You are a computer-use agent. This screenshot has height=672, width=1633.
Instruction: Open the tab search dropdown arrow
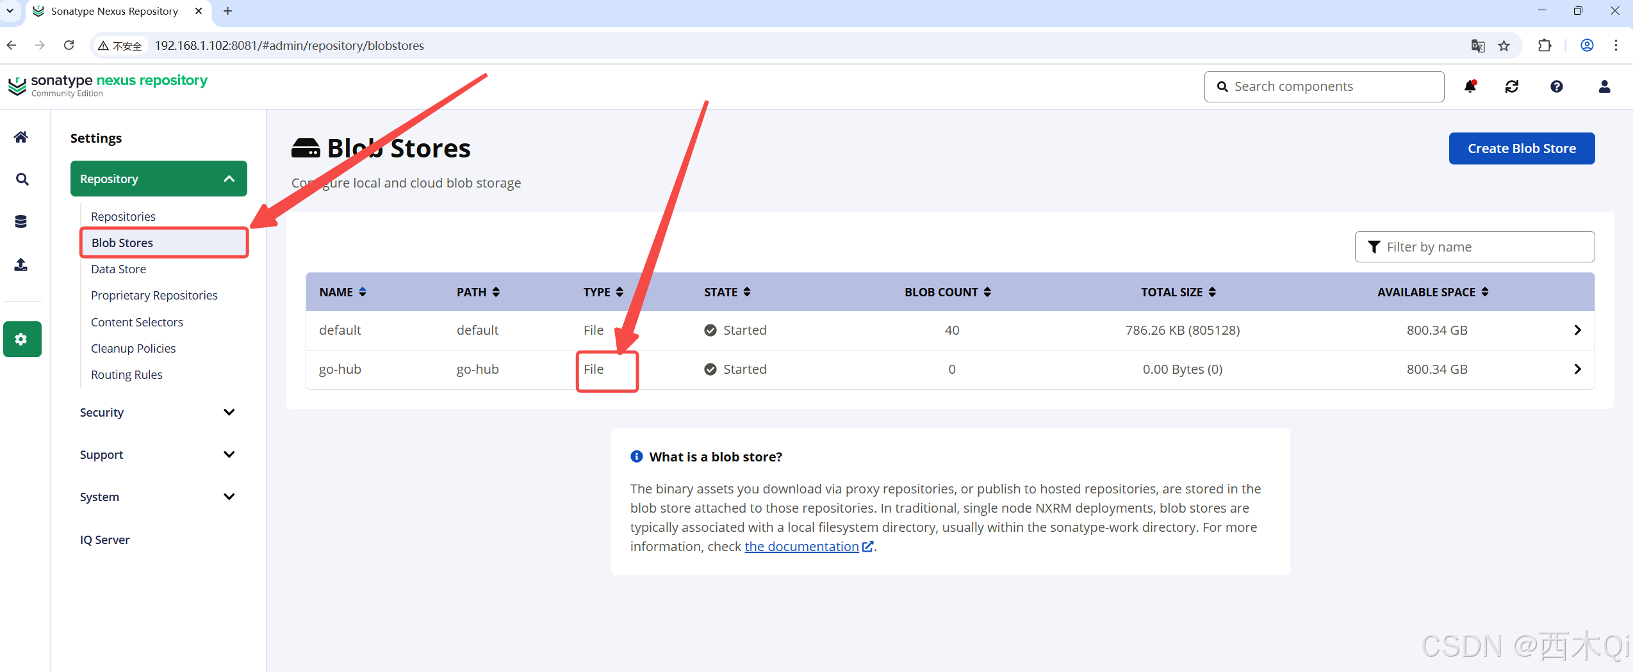(10, 11)
